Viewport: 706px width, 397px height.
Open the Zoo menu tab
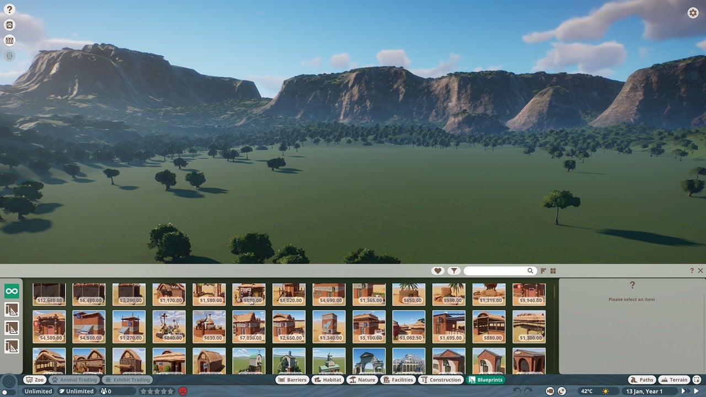click(35, 380)
